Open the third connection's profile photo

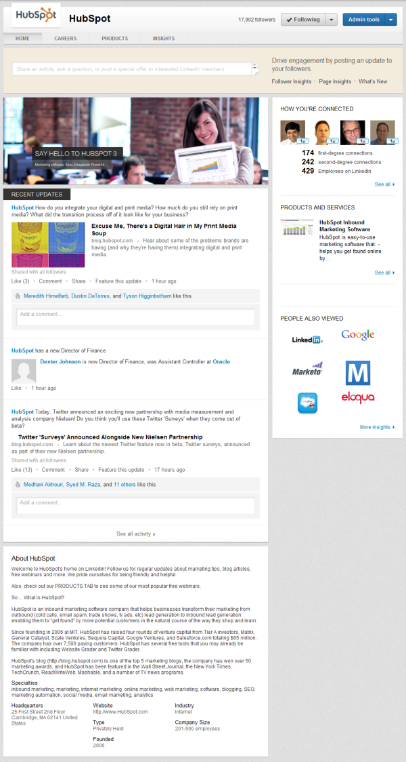click(353, 133)
